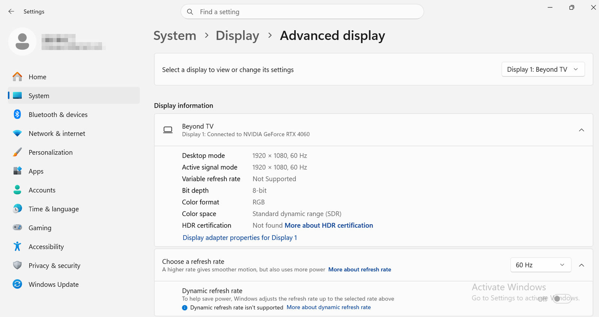
Task: Navigate to Display breadcrumb
Action: pyautogui.click(x=237, y=36)
